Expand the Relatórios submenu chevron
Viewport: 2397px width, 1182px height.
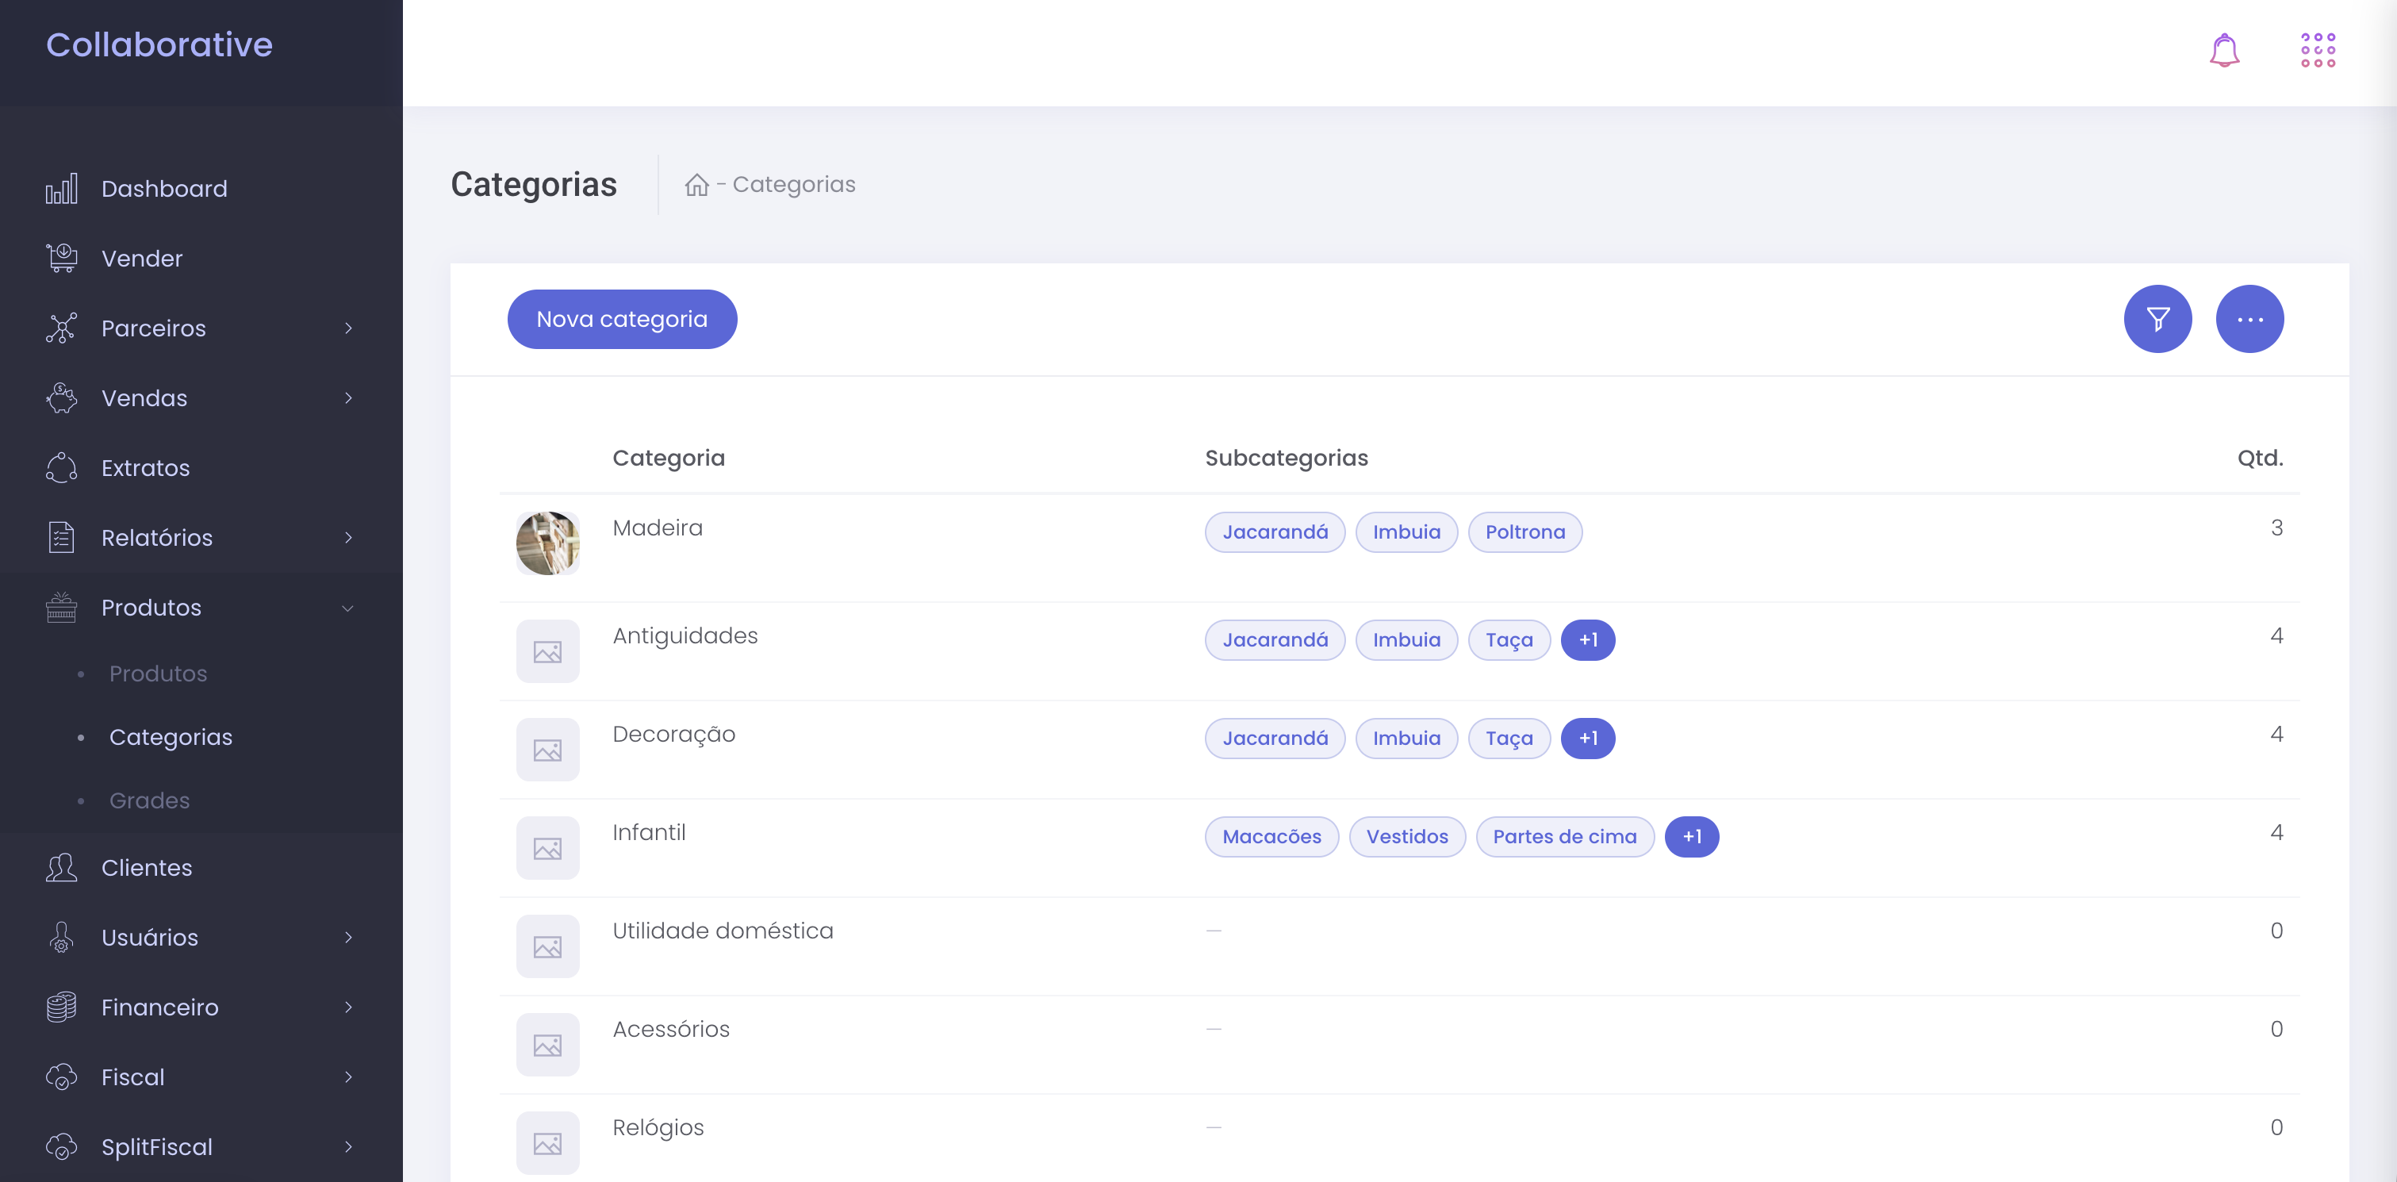[x=349, y=537]
